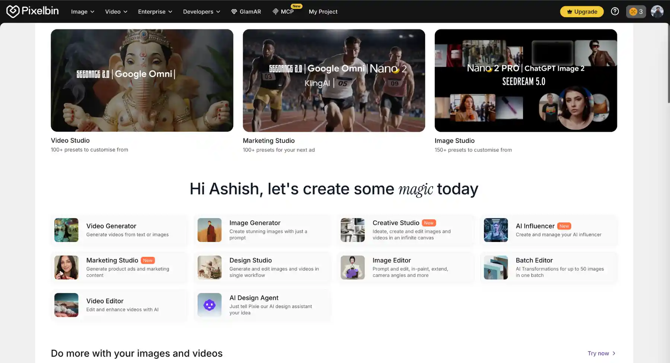Click the page's vertical scrollbar
Viewport: 670px width, 363px height.
[x=669, y=63]
